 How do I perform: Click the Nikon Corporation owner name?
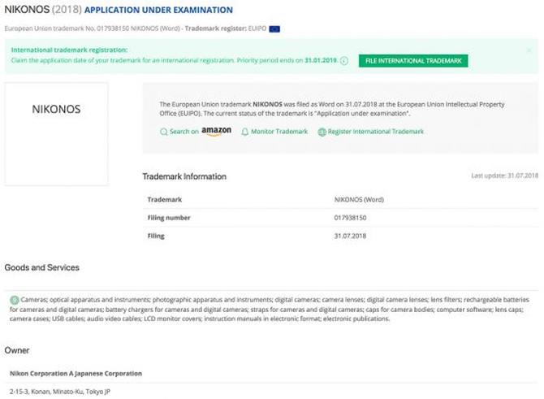point(76,373)
